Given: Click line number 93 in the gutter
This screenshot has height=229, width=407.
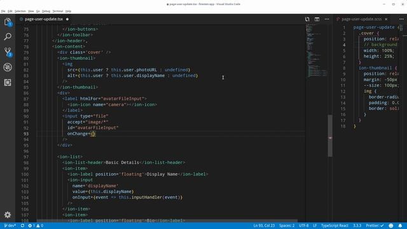Looking at the screenshot, I should [26, 134].
